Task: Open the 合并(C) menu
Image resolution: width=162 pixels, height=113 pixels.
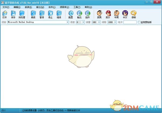Action: coord(52,7)
